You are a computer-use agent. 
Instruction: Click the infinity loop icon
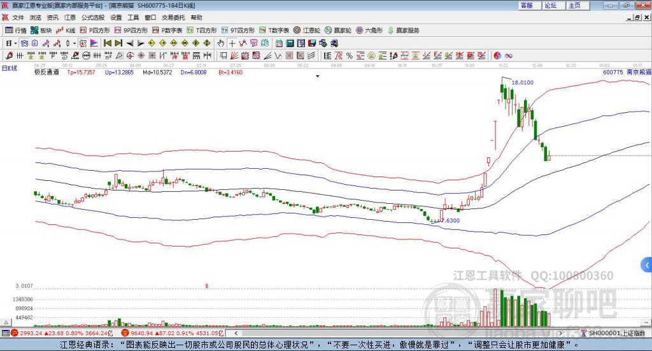[509, 55]
